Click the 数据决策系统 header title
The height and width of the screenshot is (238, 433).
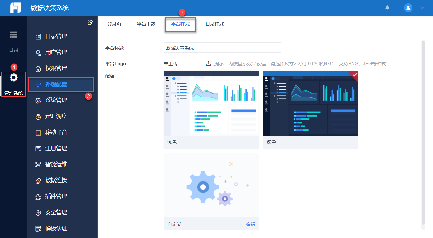click(50, 8)
